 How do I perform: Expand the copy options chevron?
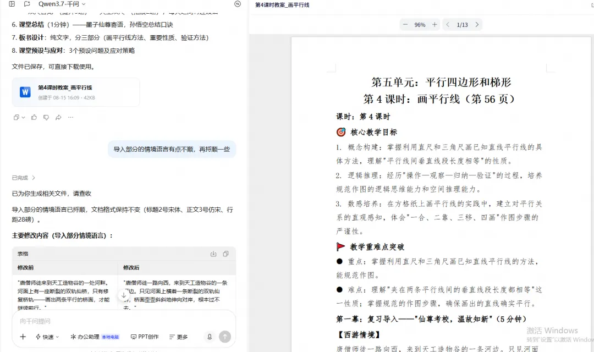click(23, 118)
